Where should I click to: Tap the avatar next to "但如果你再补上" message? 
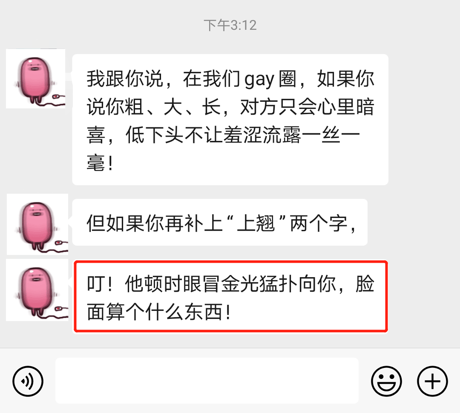(x=37, y=224)
